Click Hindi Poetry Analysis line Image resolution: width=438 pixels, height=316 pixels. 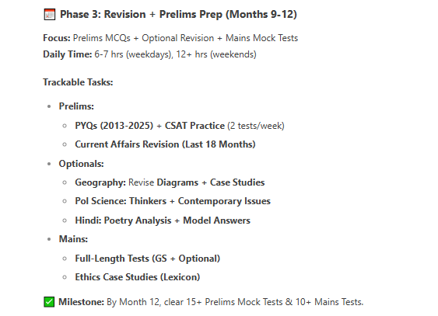coord(163,221)
